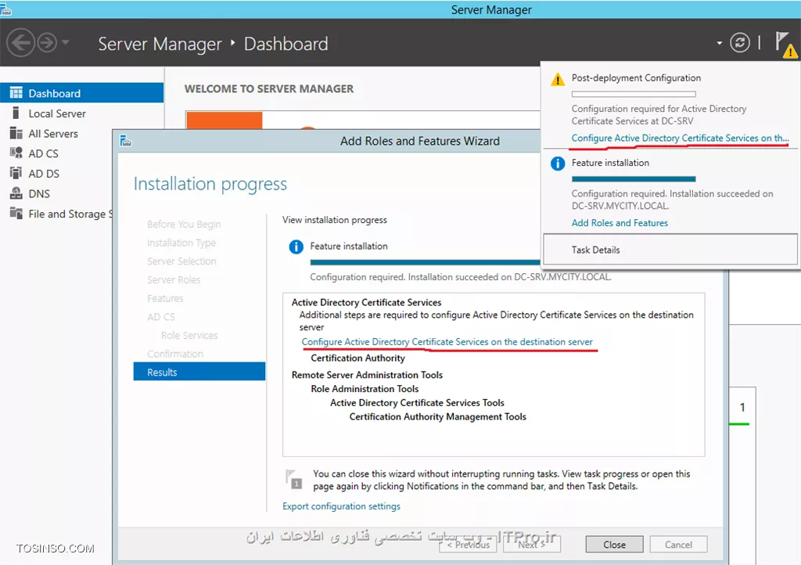Click the Add Roles wizard title icon
The height and width of the screenshot is (565, 801).
click(x=126, y=141)
